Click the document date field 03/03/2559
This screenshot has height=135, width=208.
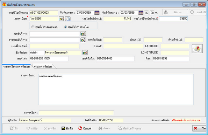tap(85, 13)
